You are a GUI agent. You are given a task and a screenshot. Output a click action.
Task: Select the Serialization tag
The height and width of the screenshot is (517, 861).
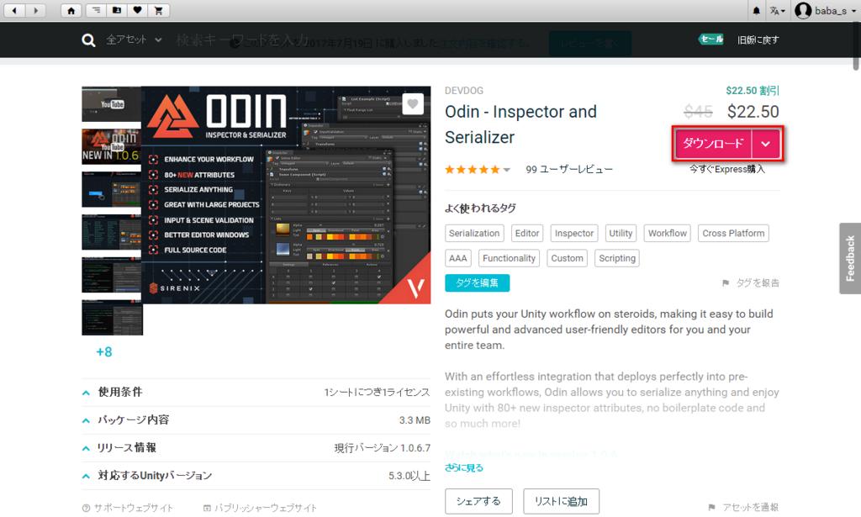click(x=474, y=233)
